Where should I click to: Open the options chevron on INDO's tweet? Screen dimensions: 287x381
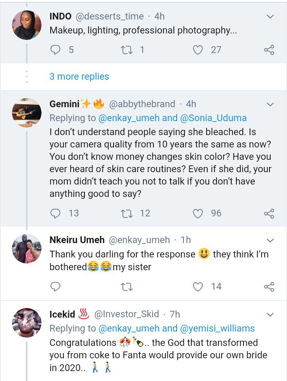click(x=270, y=17)
